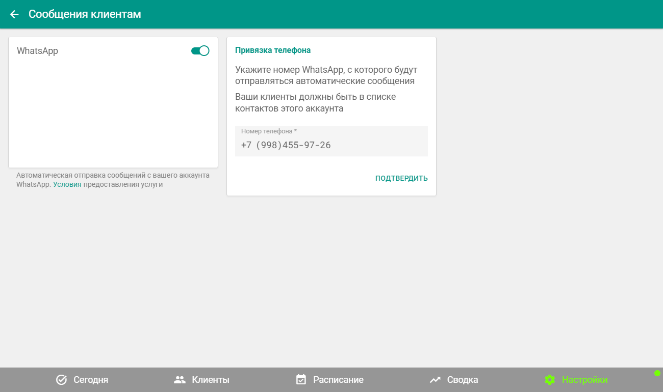Screen dimensions: 663x392
Task: Open the Условия terms link
Action: 67,184
